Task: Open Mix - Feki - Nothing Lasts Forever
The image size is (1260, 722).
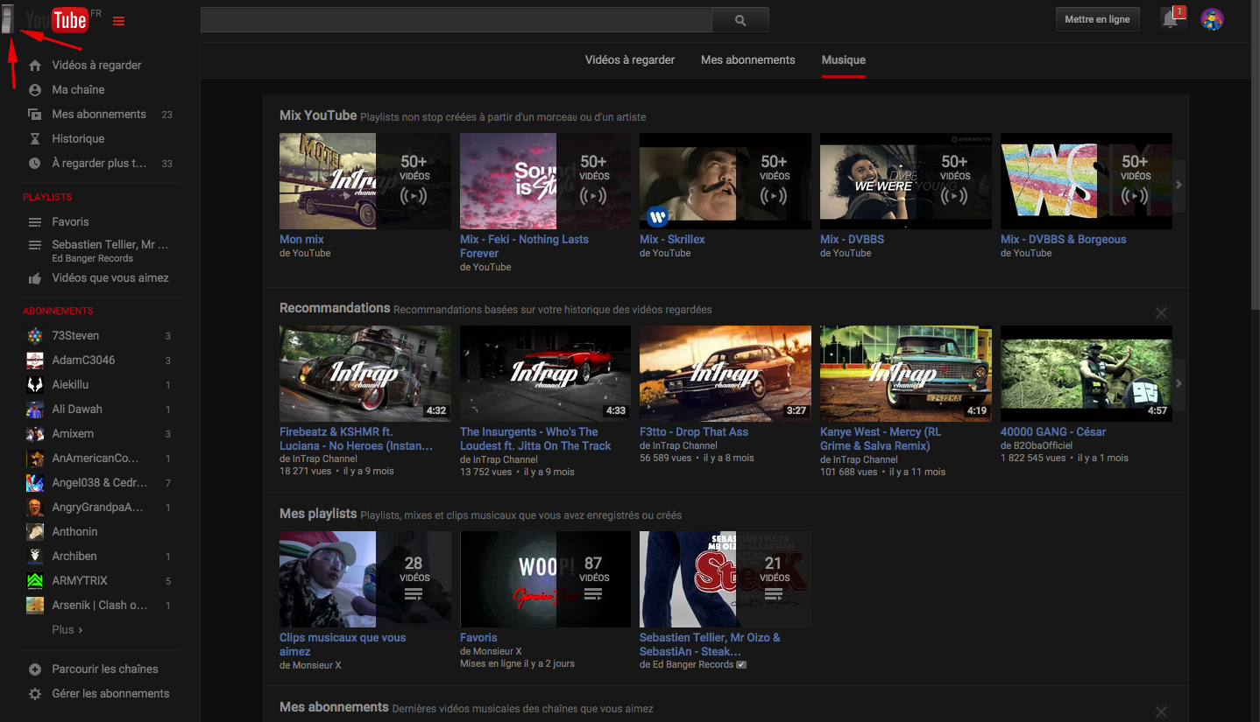Action: pos(524,247)
